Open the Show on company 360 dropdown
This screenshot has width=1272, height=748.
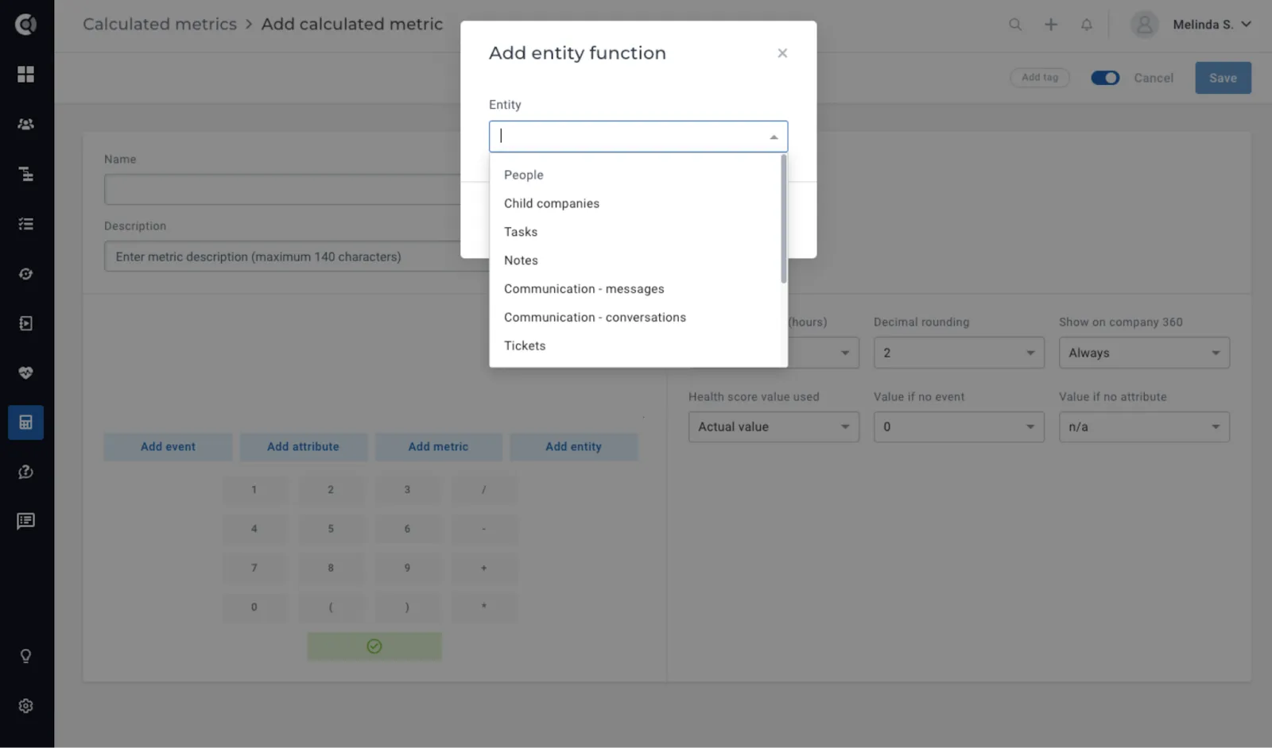tap(1144, 353)
